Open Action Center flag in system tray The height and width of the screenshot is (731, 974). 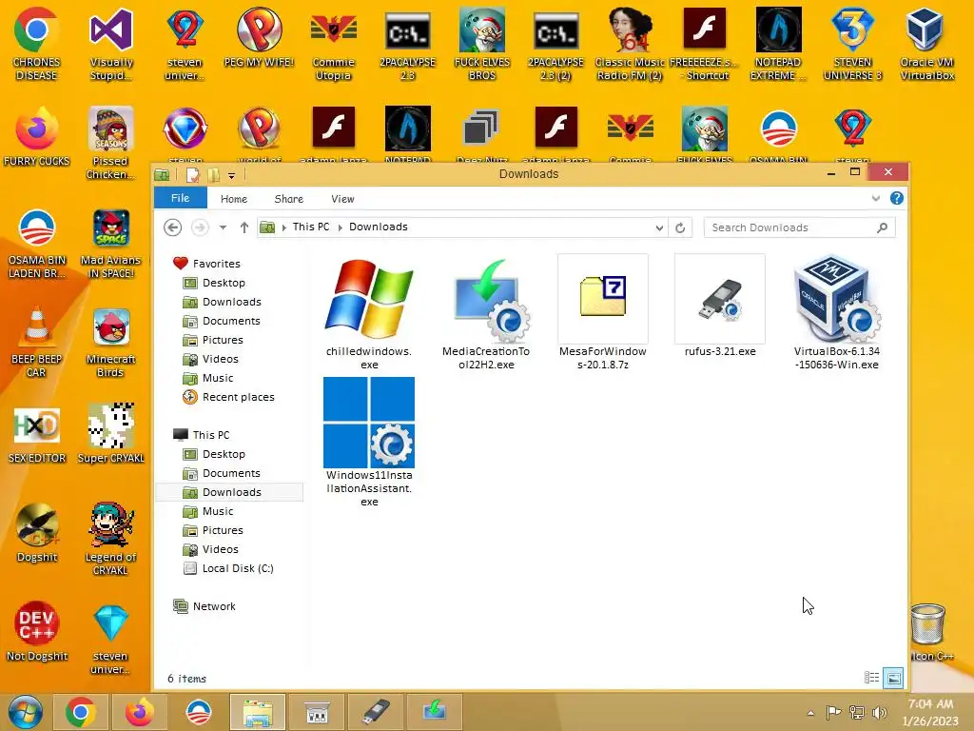(833, 713)
